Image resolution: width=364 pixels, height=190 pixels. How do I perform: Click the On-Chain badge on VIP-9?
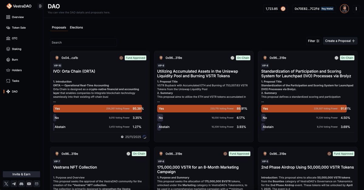pyautogui.click(x=243, y=58)
